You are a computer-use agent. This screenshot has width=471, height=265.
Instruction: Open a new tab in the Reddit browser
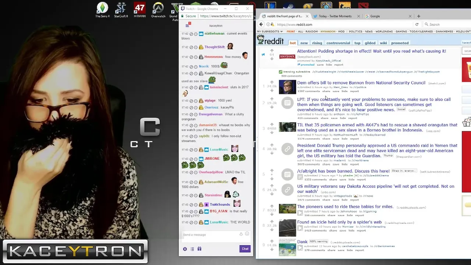418,16
